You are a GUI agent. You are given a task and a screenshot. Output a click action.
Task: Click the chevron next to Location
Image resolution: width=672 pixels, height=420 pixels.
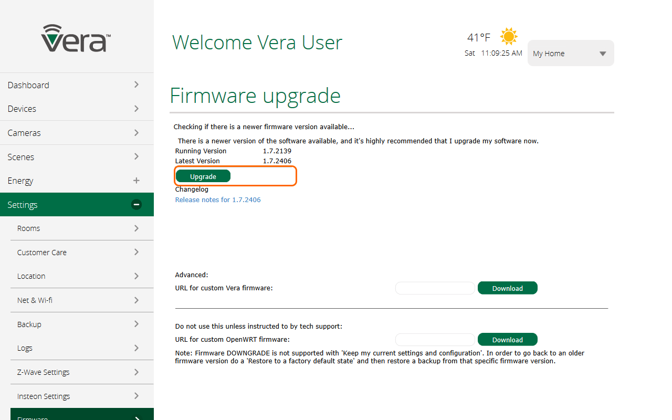136,276
